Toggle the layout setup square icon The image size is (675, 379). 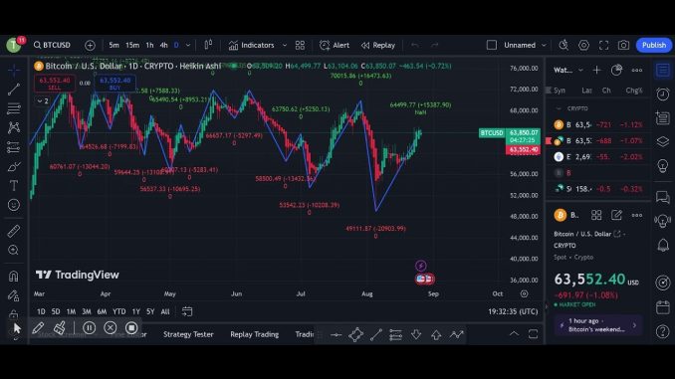pyautogui.click(x=491, y=45)
